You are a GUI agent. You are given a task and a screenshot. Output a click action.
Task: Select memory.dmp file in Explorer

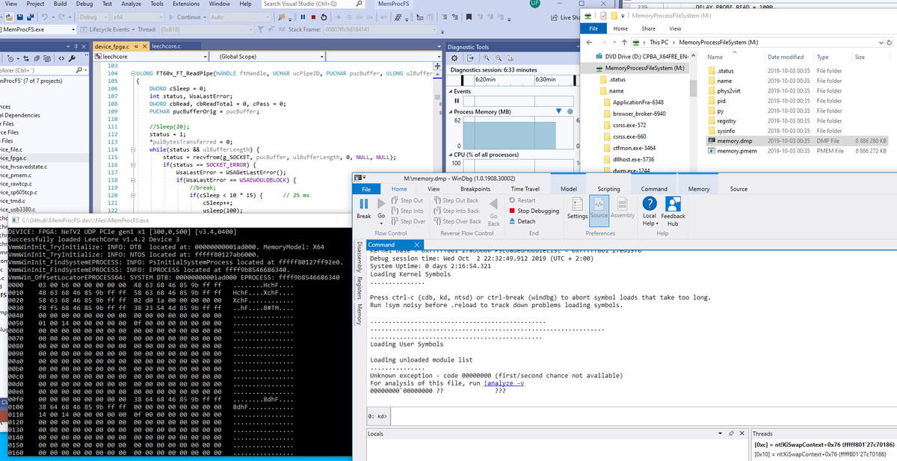pyautogui.click(x=797, y=140)
